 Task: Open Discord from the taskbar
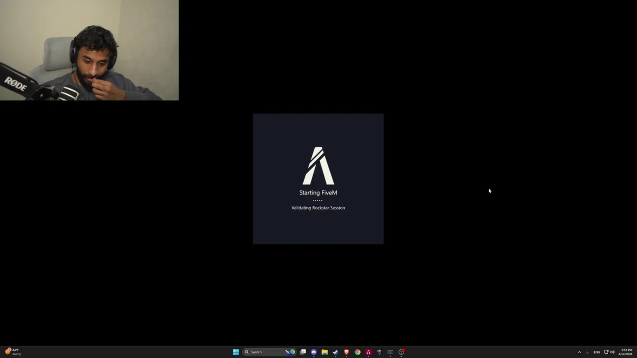pyautogui.click(x=314, y=352)
